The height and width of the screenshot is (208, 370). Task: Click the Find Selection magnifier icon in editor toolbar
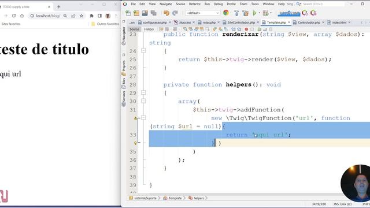pyautogui.click(x=185, y=29)
